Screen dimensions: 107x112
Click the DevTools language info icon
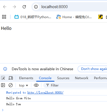point(5,69)
